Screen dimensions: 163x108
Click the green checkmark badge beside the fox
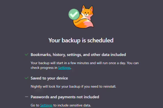click(74, 14)
